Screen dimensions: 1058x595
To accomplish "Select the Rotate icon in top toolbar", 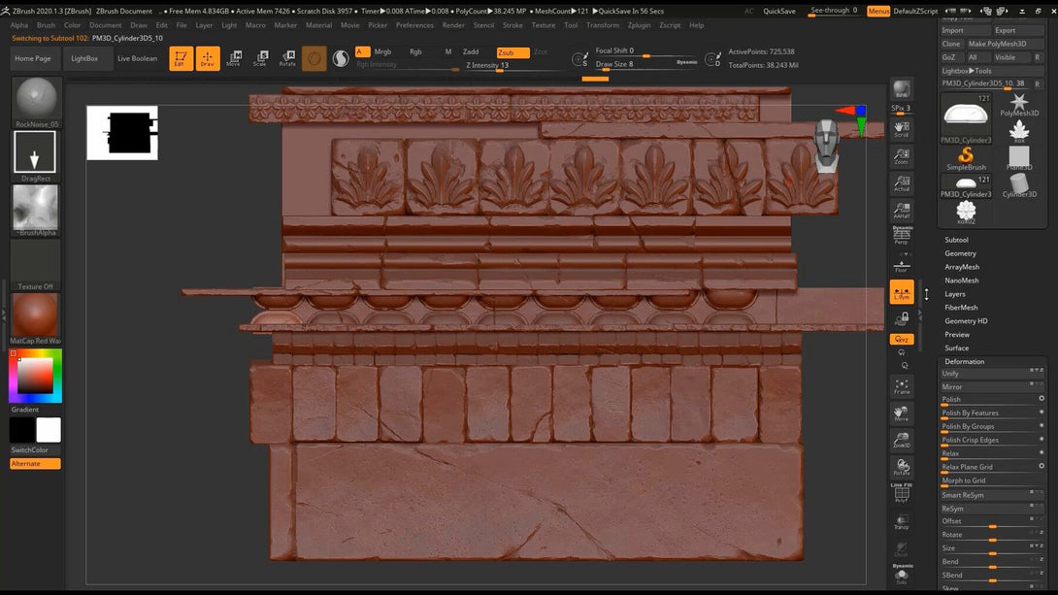I will [287, 58].
